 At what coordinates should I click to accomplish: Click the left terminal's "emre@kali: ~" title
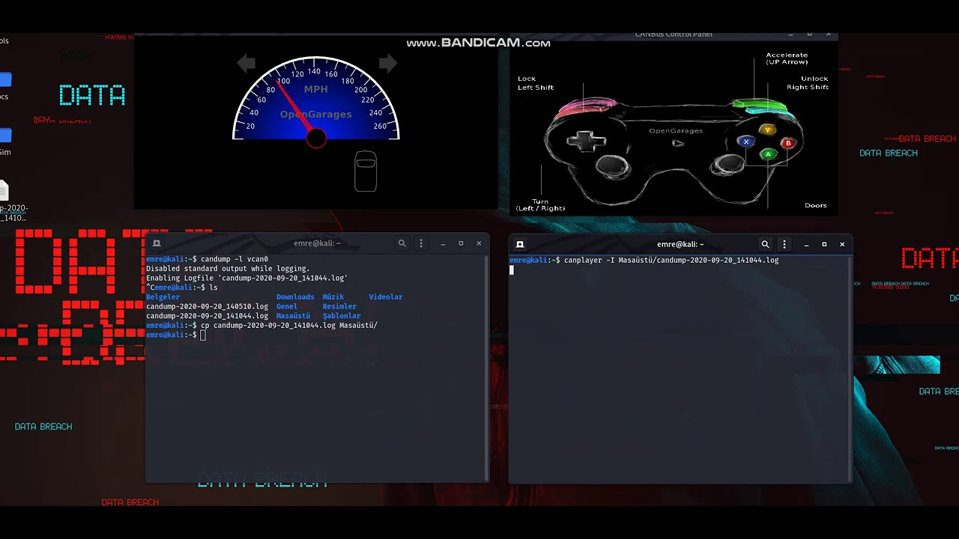tap(317, 243)
